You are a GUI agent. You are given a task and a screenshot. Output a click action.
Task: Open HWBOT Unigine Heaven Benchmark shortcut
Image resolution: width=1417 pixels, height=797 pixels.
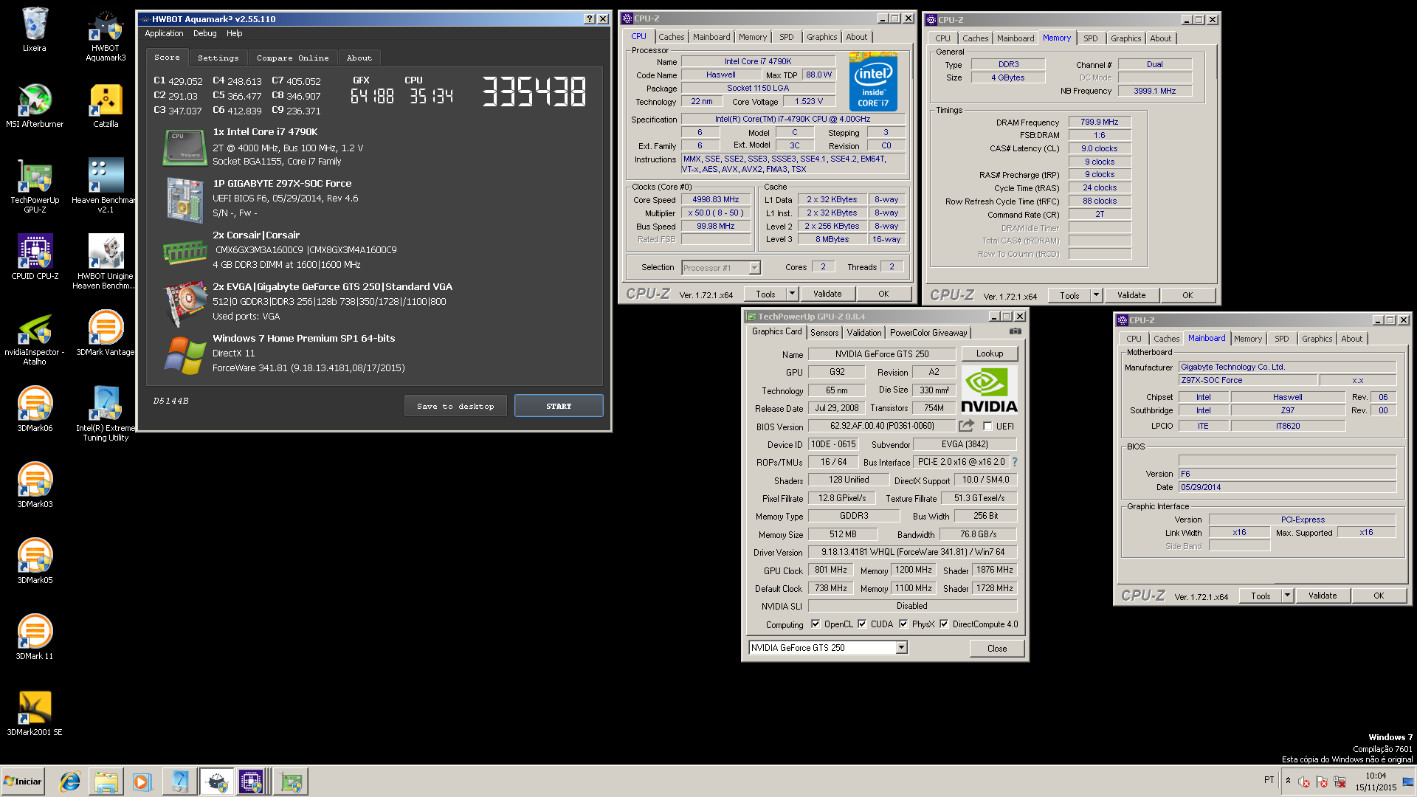(x=106, y=261)
